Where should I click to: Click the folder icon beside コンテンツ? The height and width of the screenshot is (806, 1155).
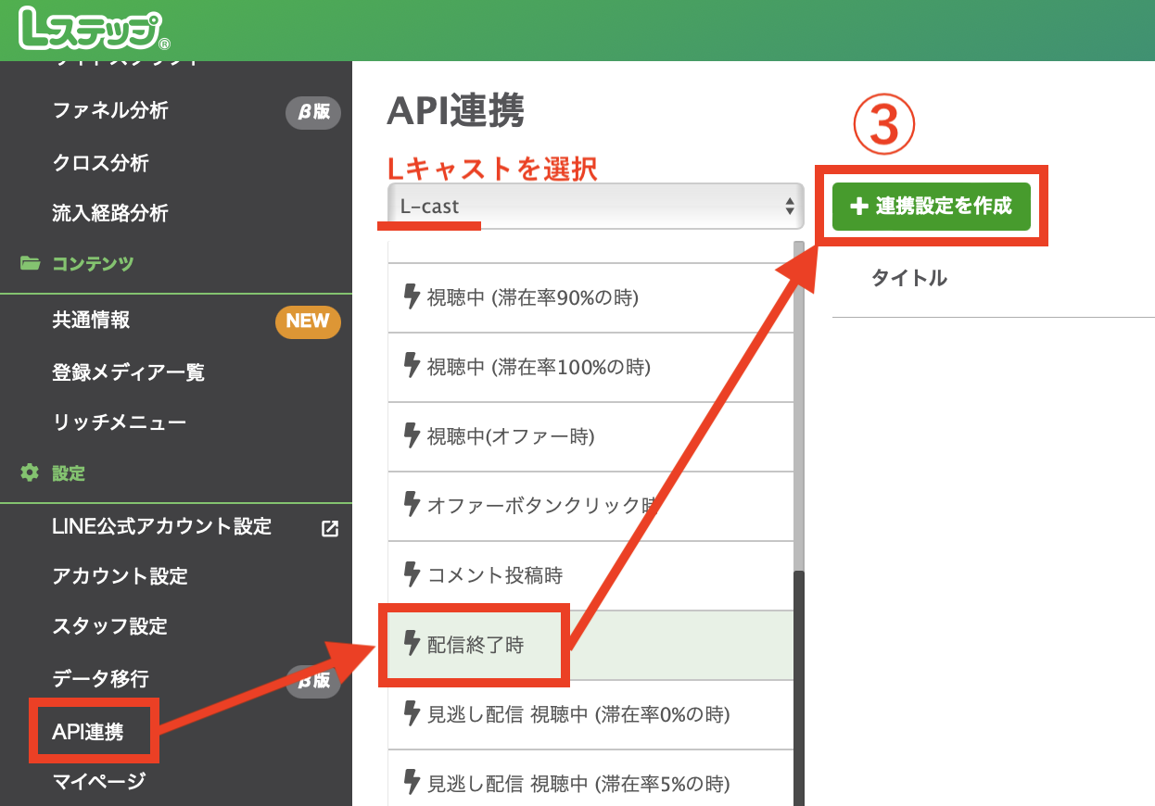(32, 262)
